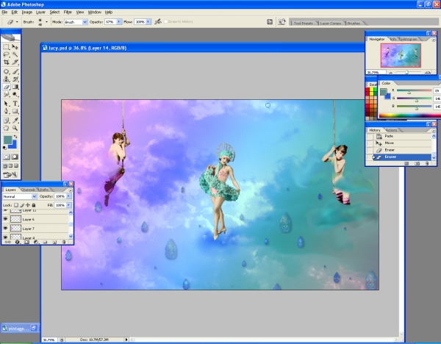The width and height of the screenshot is (441, 344).
Task: Select the Rectangle shape tool
Action: click(15, 112)
